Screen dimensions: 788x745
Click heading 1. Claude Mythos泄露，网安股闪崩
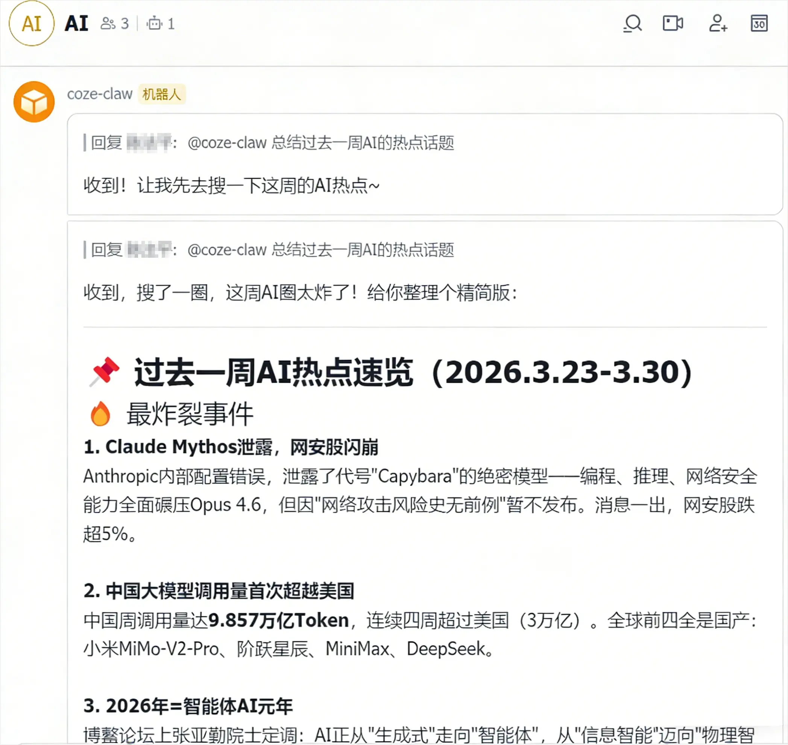tap(231, 447)
